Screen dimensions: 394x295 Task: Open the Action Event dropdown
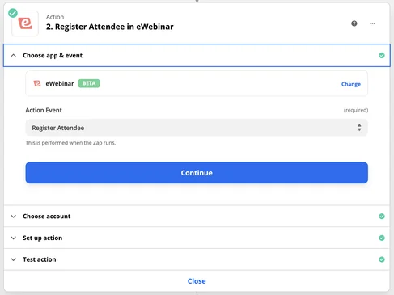click(x=197, y=128)
